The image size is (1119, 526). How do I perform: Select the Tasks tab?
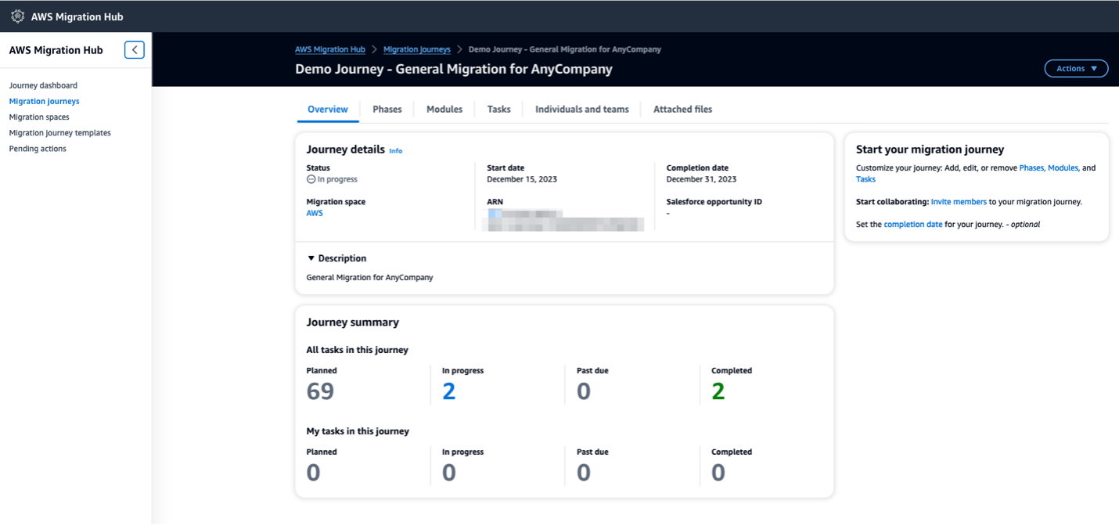(498, 110)
